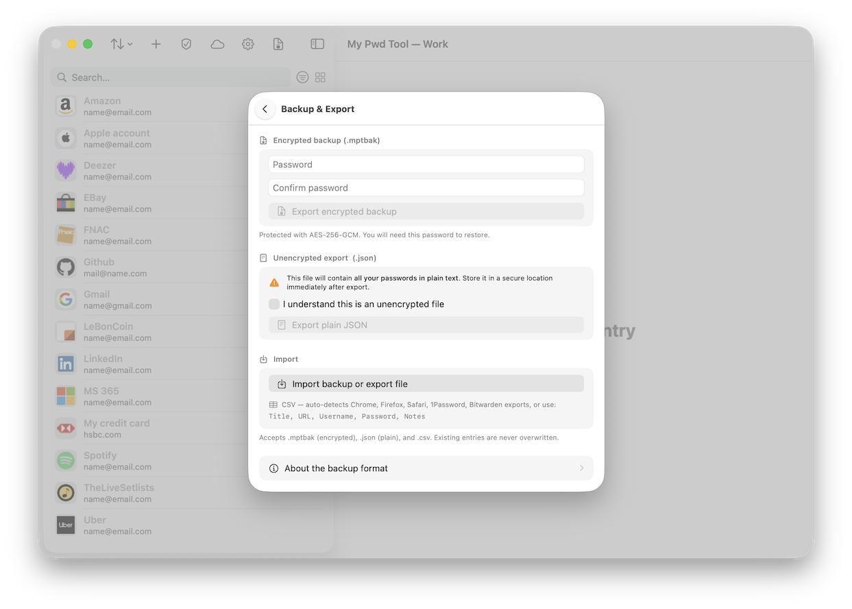Click 'mail@name.com' under Github
852x609 pixels.
115,274
